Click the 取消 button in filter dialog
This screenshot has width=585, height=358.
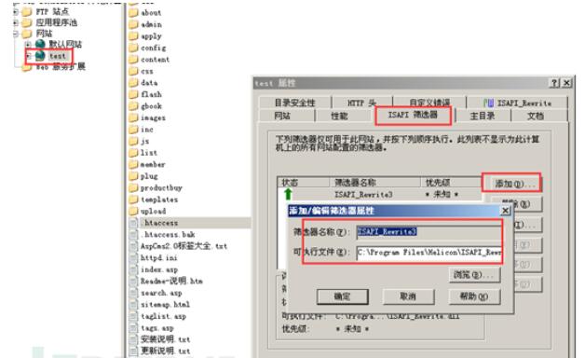(x=408, y=296)
